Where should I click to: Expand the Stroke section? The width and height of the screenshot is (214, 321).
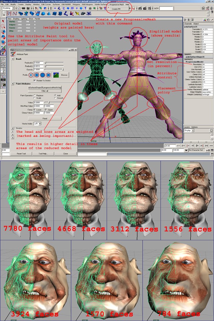click(x=13, y=128)
